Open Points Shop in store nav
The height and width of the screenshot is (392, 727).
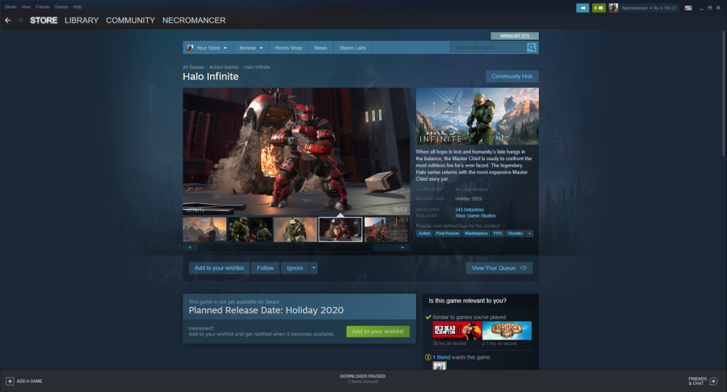[x=288, y=47]
